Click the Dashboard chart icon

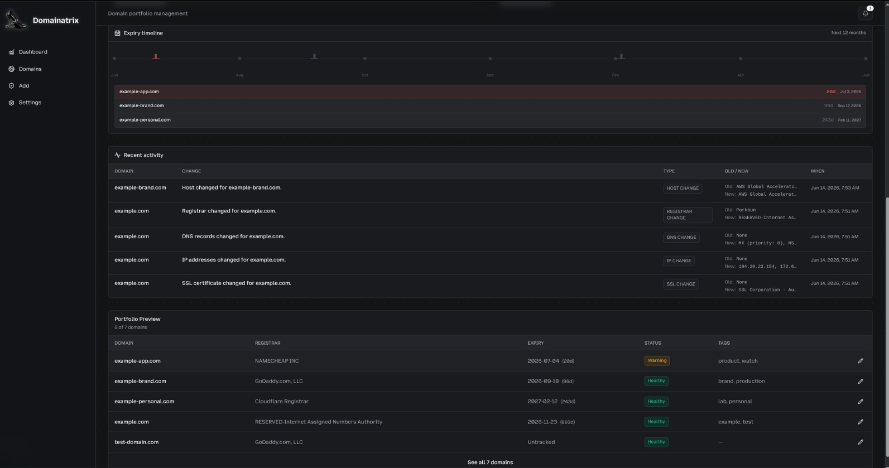point(11,52)
